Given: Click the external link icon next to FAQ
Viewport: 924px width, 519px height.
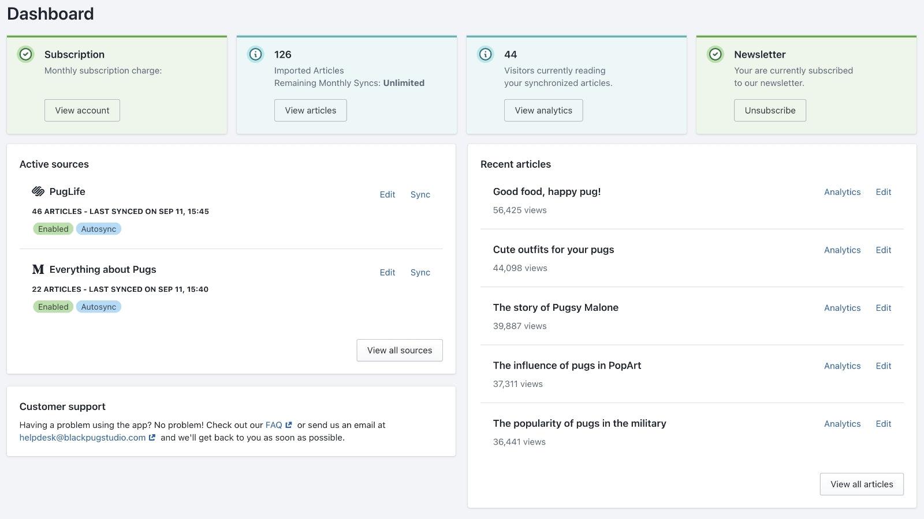Looking at the screenshot, I should 289,425.
